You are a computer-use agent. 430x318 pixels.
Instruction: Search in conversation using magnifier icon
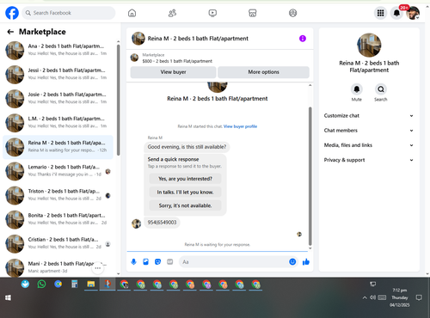(381, 89)
